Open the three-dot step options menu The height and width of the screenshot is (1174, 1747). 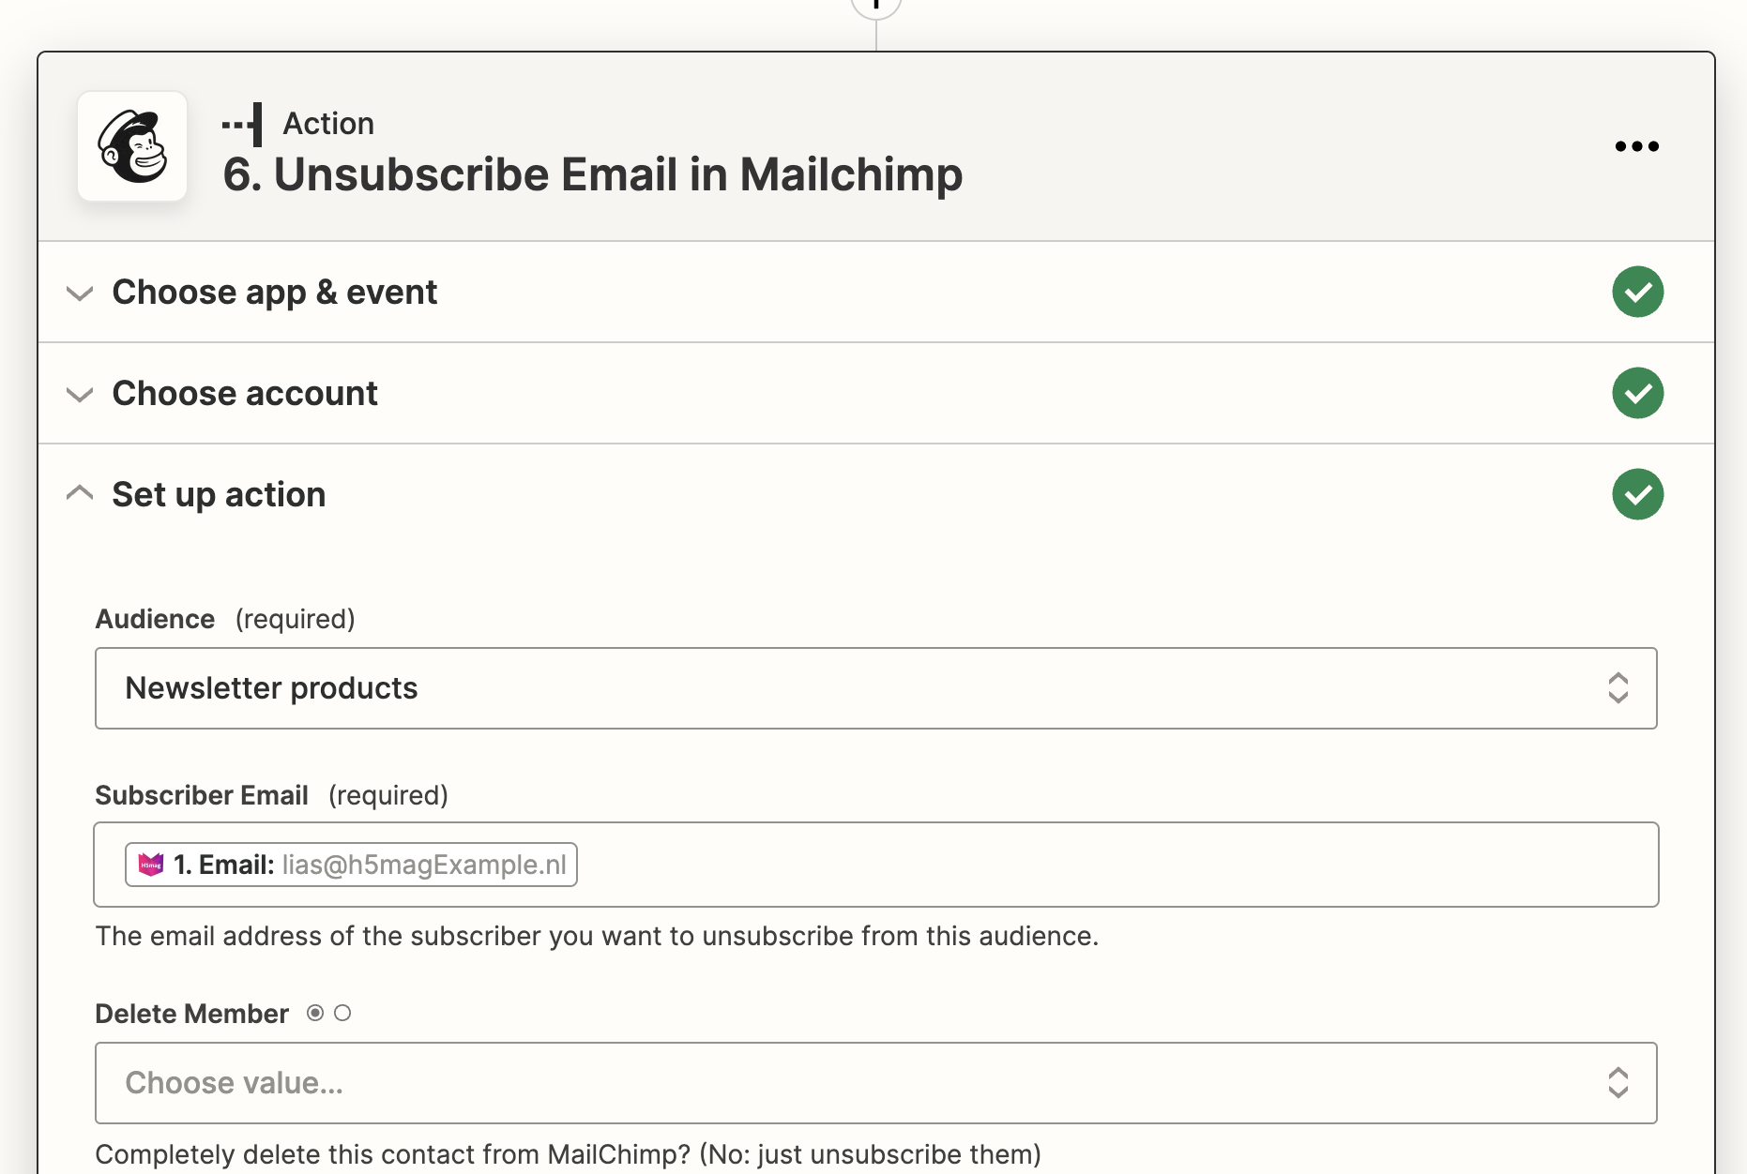click(1636, 146)
